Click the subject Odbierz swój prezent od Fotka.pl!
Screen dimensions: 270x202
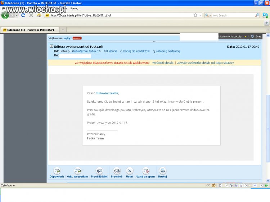coord(78,47)
